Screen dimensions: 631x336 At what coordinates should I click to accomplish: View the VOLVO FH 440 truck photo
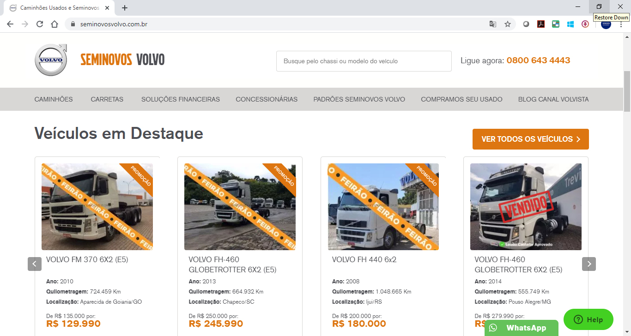383,207
